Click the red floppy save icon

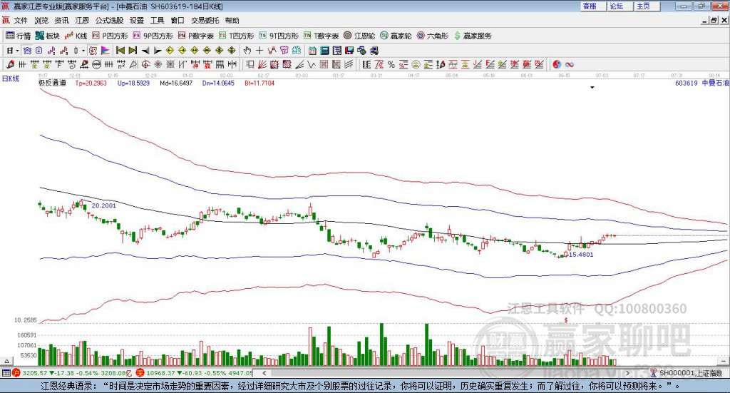tap(349, 51)
